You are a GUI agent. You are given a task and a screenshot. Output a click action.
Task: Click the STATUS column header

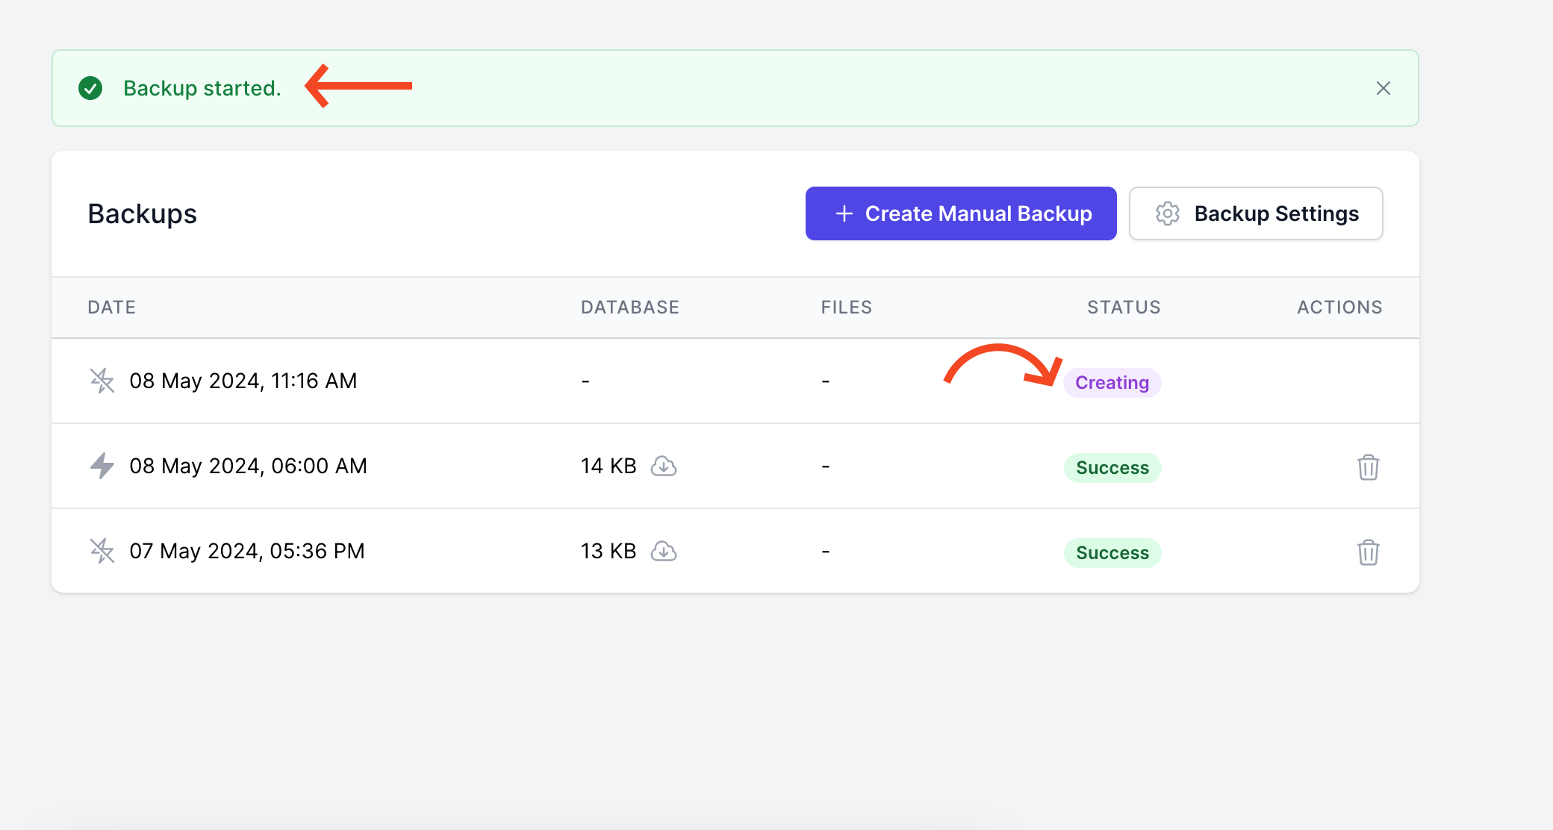pos(1124,308)
